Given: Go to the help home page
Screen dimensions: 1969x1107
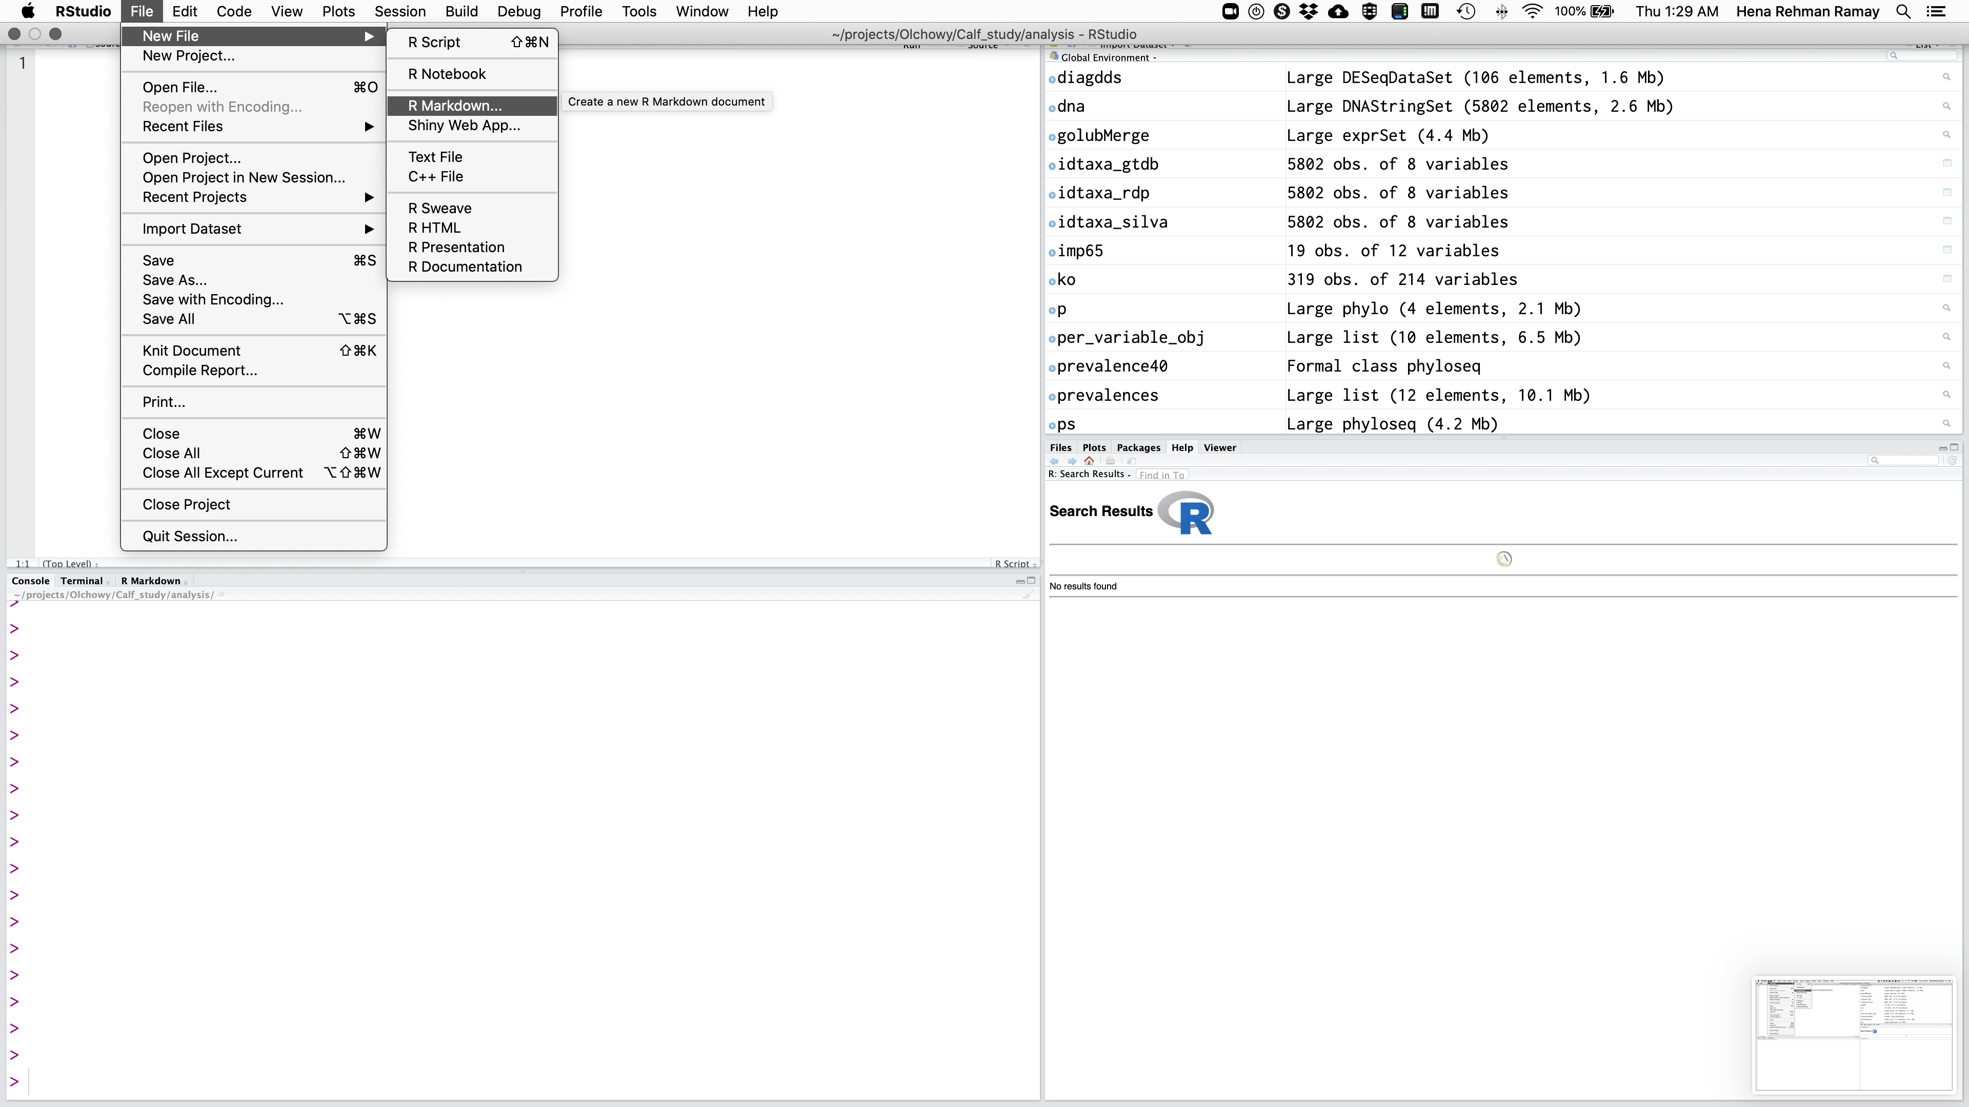Looking at the screenshot, I should pos(1089,461).
